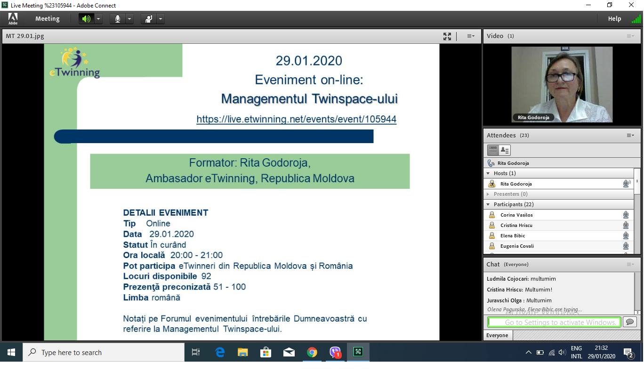Click the Adobe logo in the menu bar
This screenshot has height=372, width=644.
(x=13, y=19)
